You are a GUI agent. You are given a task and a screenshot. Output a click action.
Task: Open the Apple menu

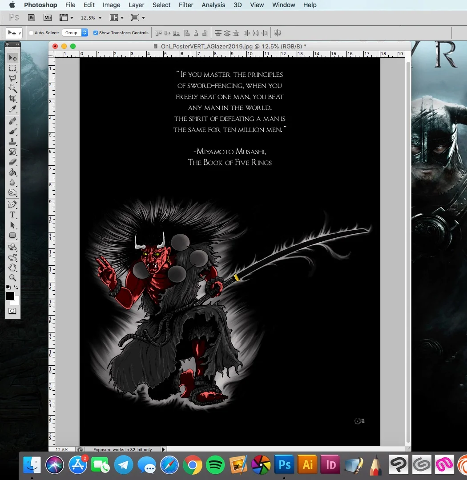(12, 5)
